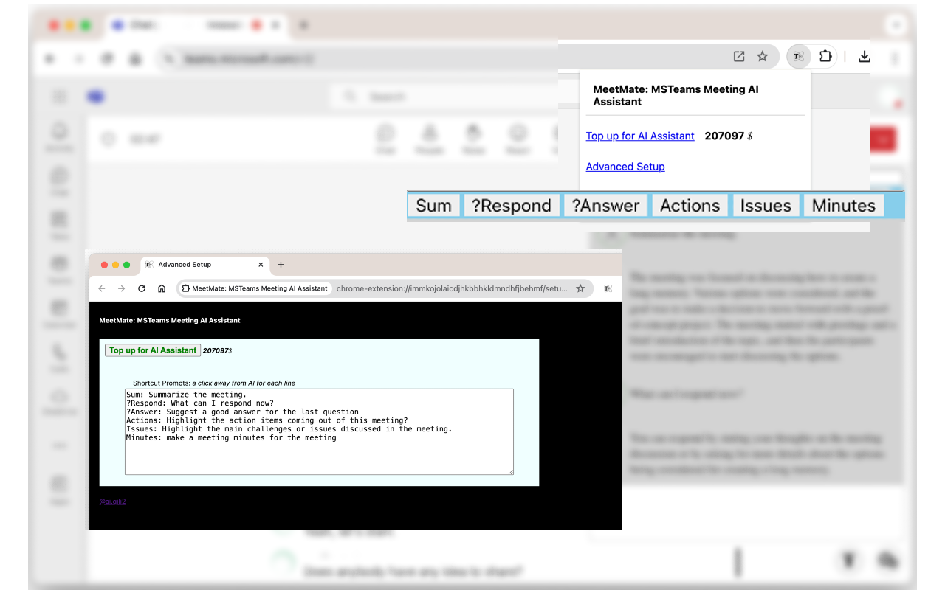Open the @ai.gili2 link on the setup page
This screenshot has height=590, width=945.
(x=113, y=502)
